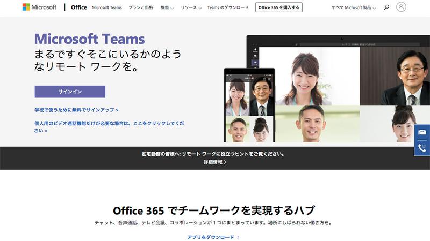Click 在宅勤務の皆様へ banner text
The width and height of the screenshot is (430, 241).
(x=213, y=154)
